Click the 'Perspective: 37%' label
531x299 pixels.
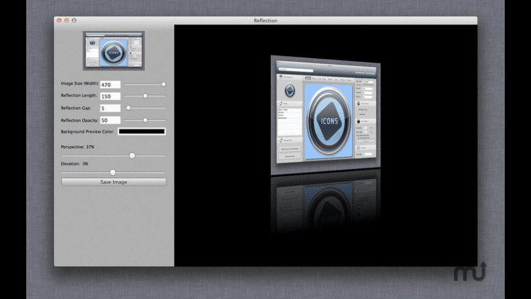78,147
